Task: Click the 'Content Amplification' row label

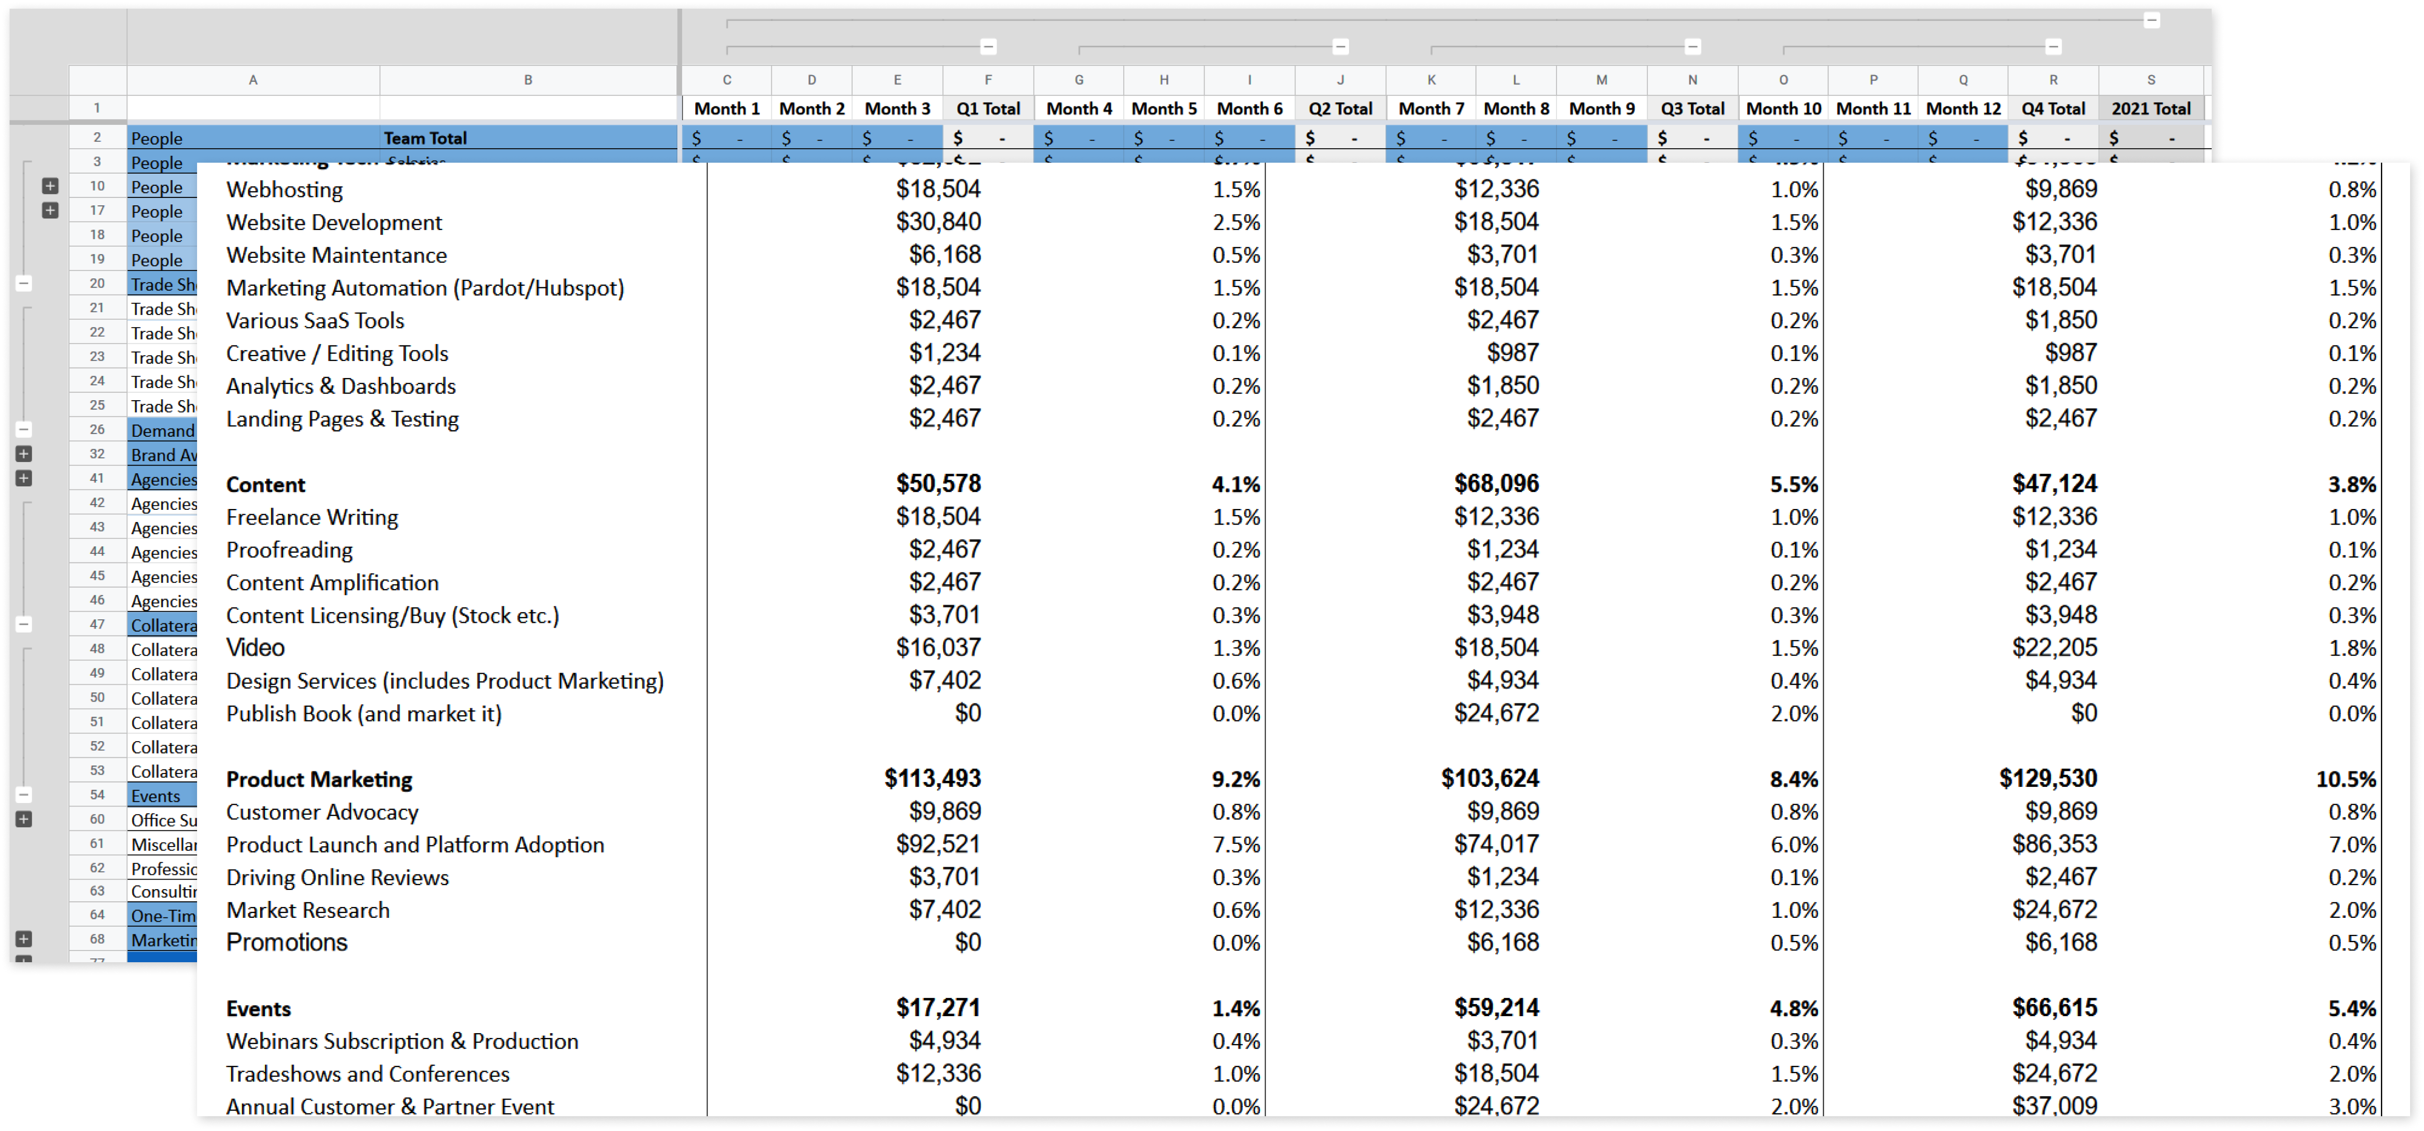Action: point(332,583)
